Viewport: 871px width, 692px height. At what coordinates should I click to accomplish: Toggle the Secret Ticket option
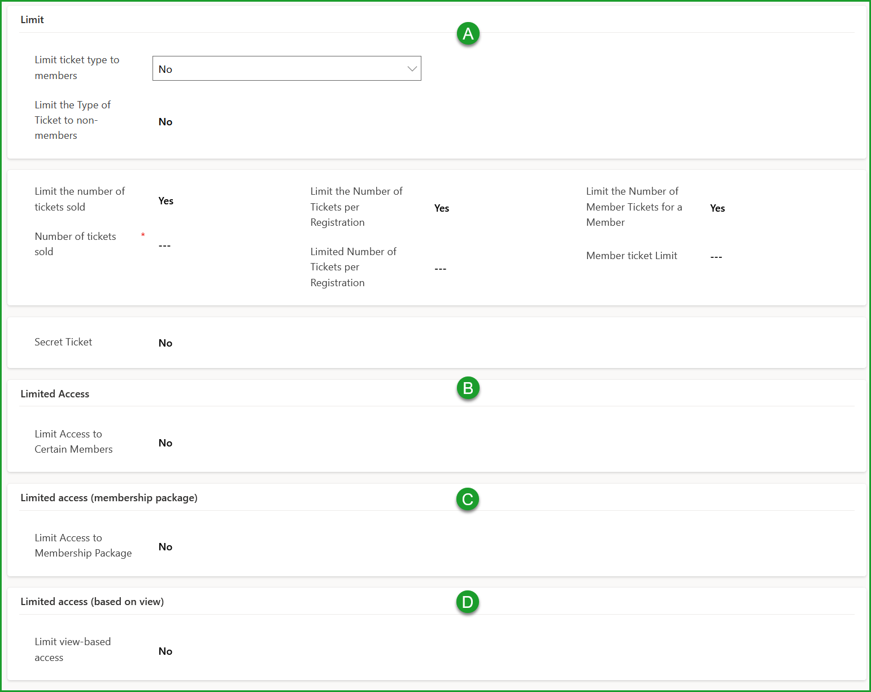(x=166, y=343)
